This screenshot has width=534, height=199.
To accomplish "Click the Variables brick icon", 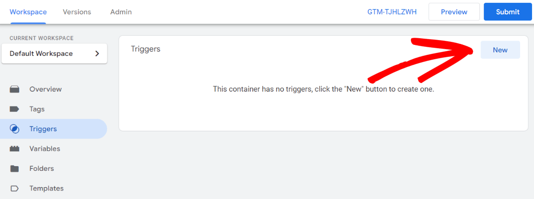I will pyautogui.click(x=15, y=149).
